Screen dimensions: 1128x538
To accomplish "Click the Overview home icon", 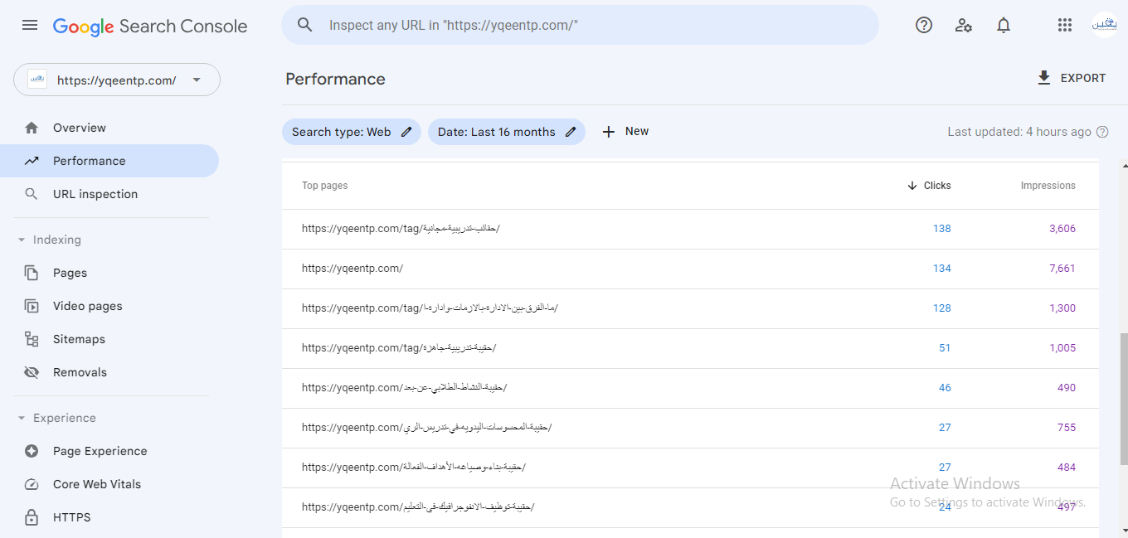I will (x=32, y=128).
